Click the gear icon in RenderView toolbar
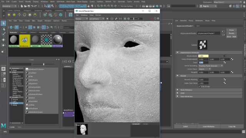Viewport: 246px width, 138px height. [158, 18]
